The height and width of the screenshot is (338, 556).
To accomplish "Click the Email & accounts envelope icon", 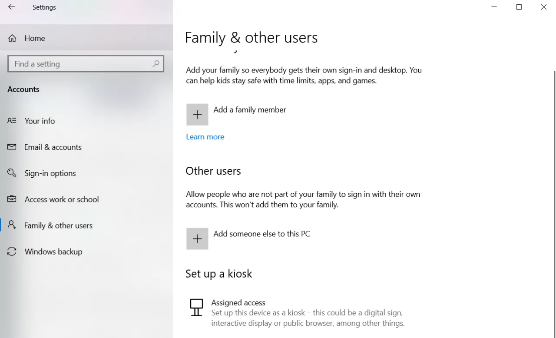I will coord(12,147).
